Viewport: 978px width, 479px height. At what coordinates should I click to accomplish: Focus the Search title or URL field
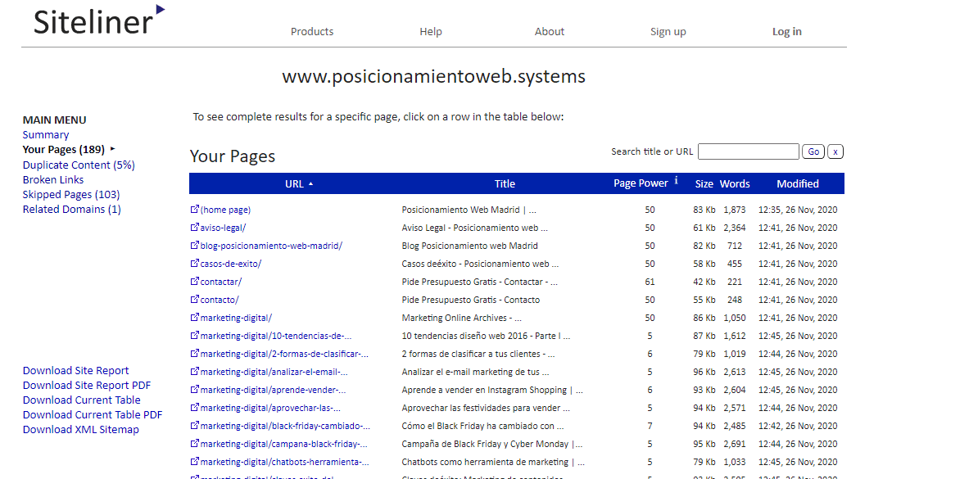(749, 151)
